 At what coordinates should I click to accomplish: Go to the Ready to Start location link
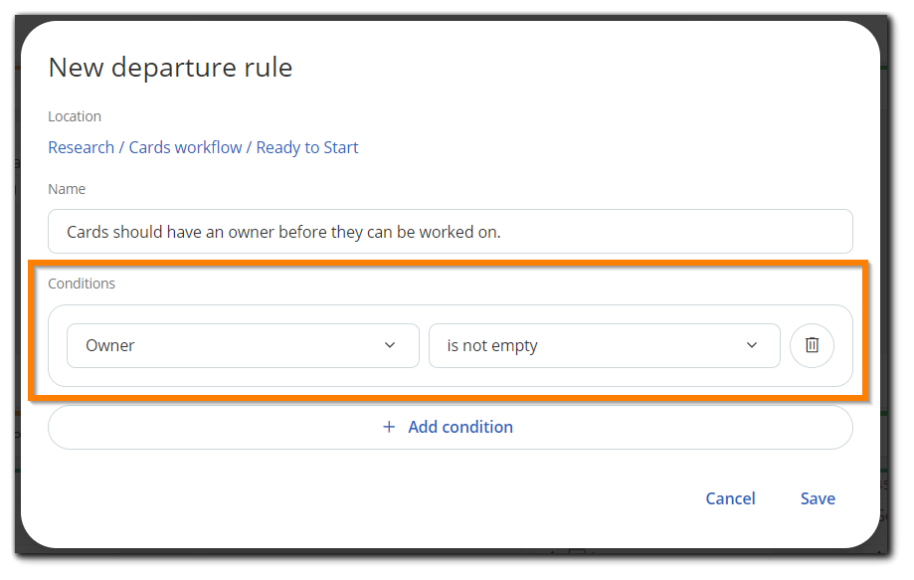coord(306,147)
